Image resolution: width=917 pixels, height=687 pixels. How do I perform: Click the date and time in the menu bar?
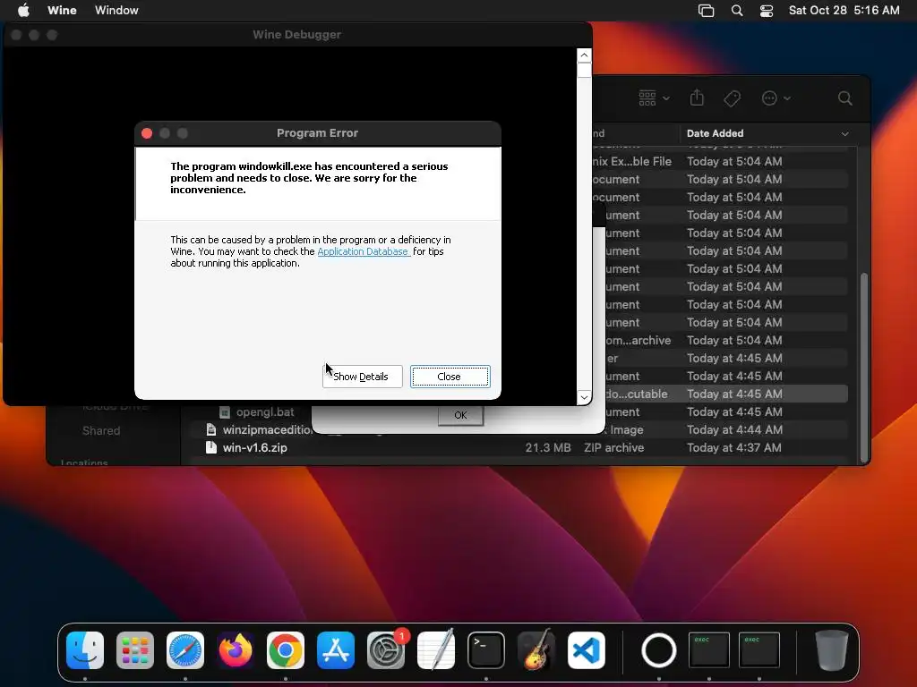[x=844, y=10]
